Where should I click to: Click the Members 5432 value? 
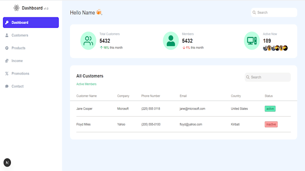click(x=187, y=41)
